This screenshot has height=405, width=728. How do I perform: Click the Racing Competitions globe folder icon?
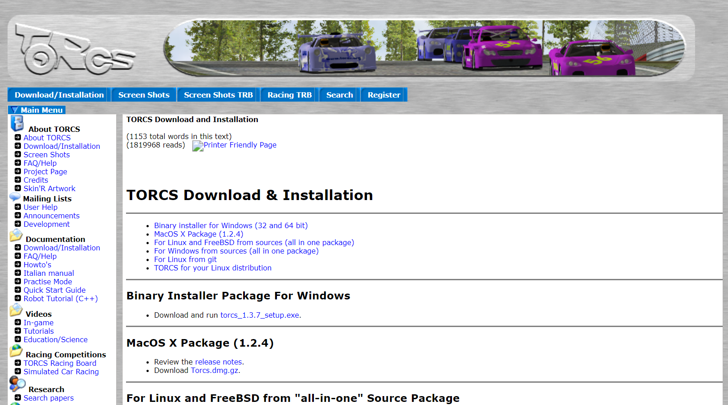[x=16, y=351]
